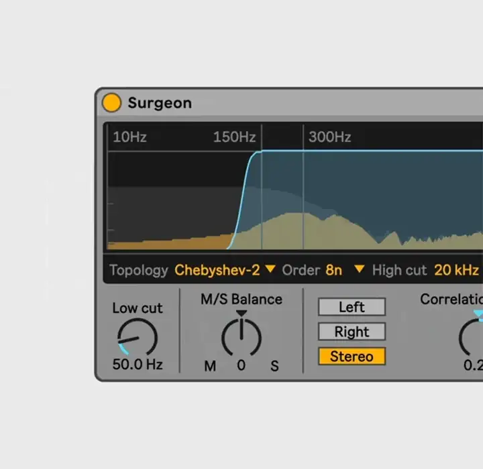
Task: Click the Topology label
Action: pyautogui.click(x=139, y=270)
